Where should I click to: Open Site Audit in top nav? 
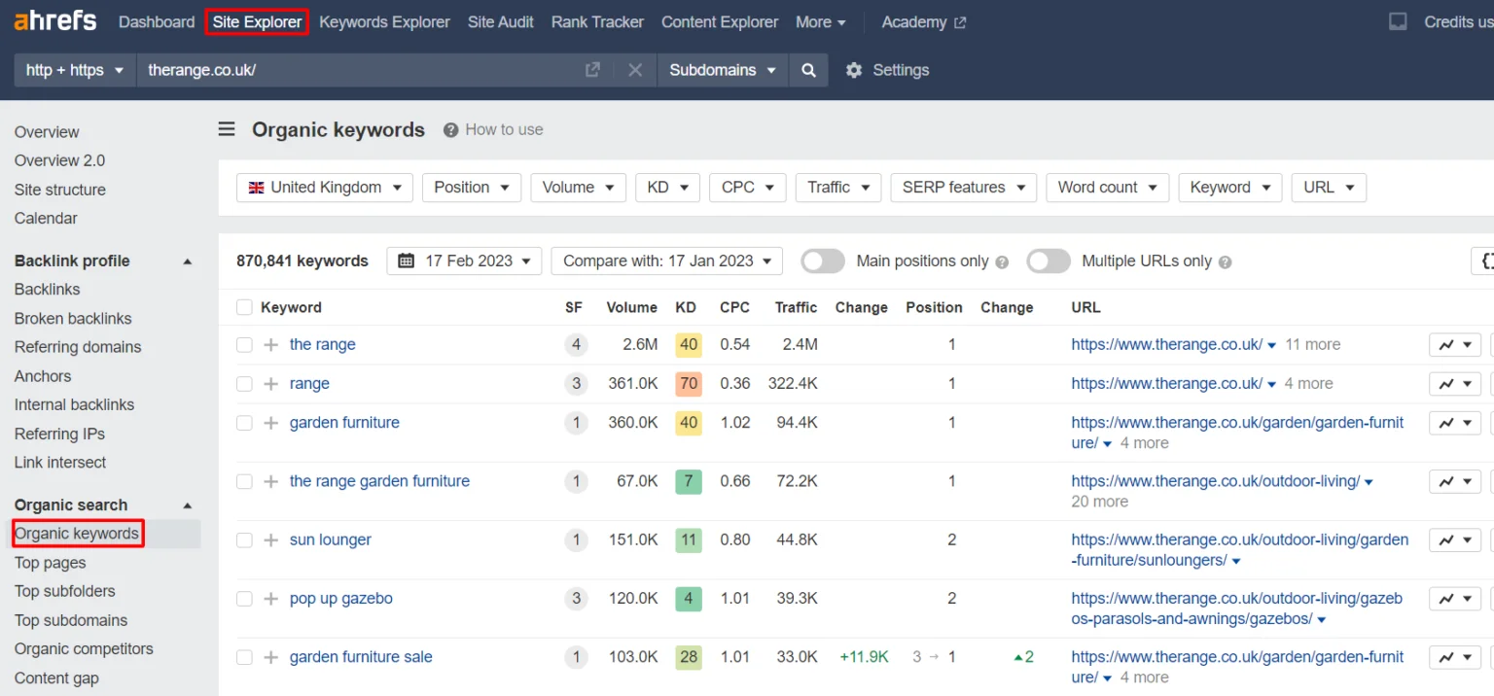501,21
